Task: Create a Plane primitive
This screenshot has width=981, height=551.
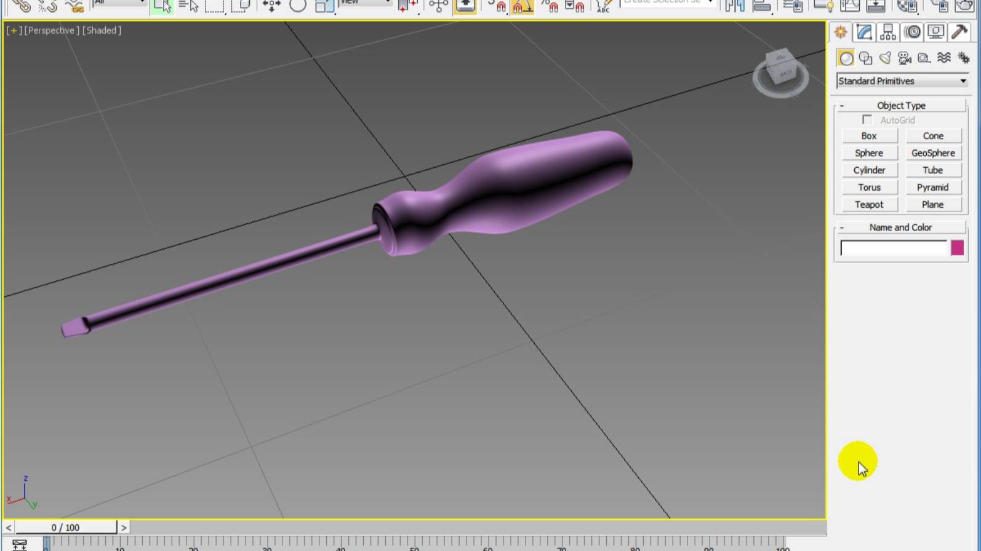Action: (933, 205)
